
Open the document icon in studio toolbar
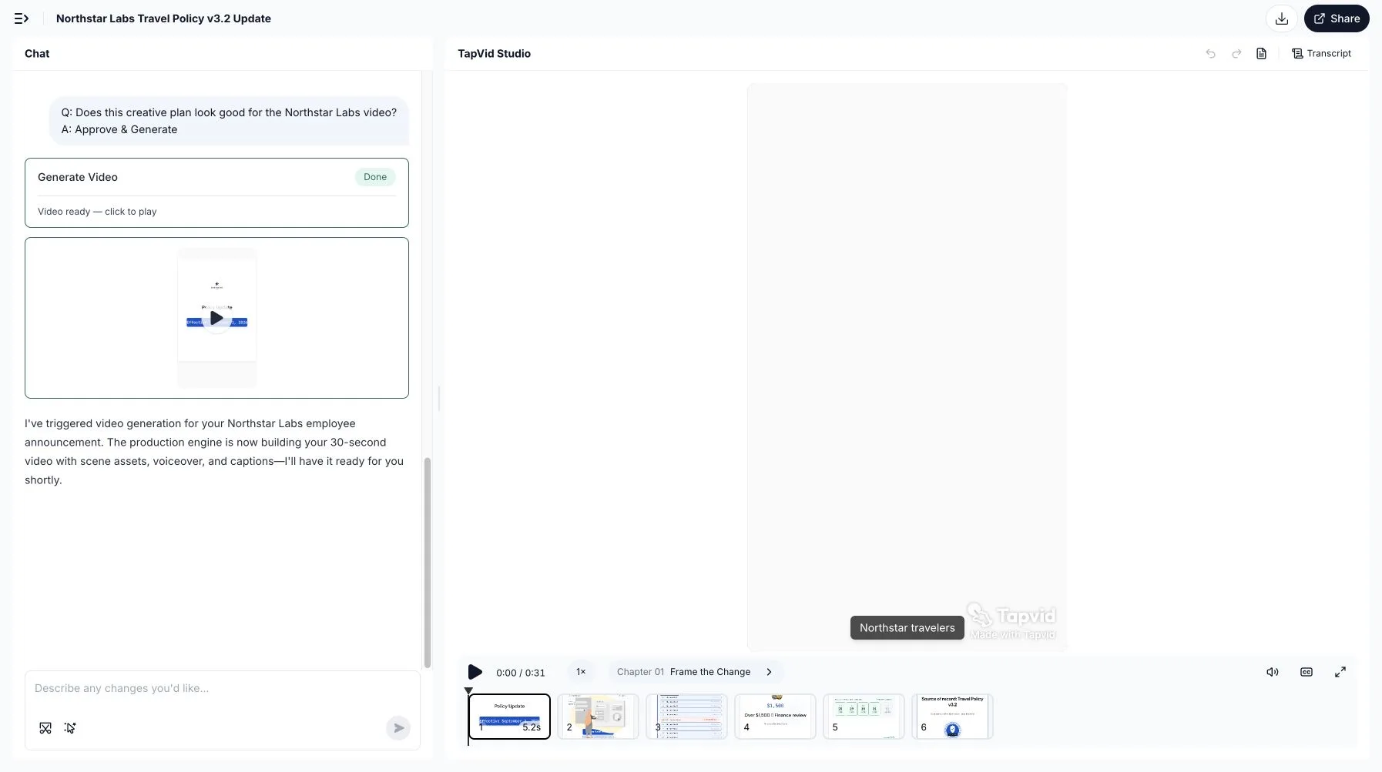click(1262, 54)
